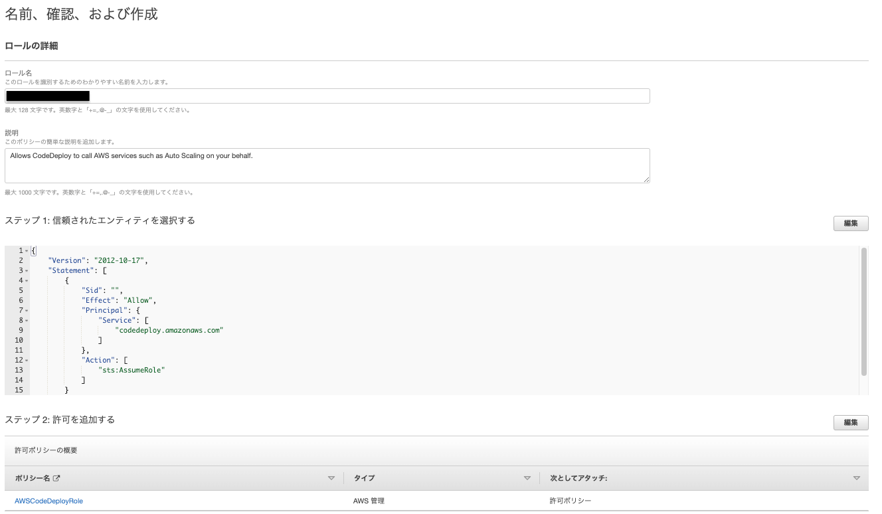Collapse the JSON fold arrow on line 1

[x=28, y=250]
